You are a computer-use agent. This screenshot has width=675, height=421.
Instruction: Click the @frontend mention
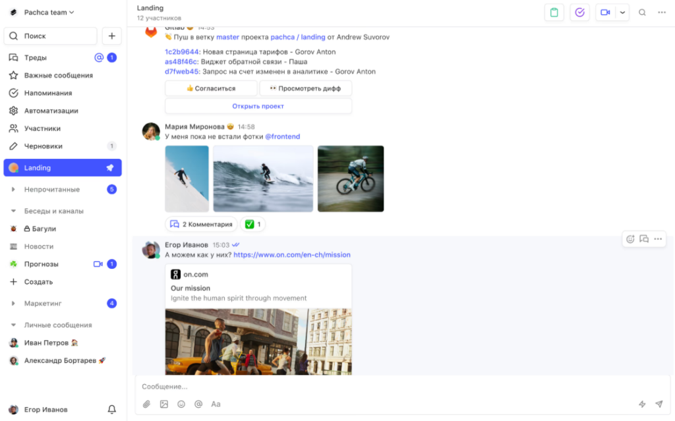[x=282, y=136]
